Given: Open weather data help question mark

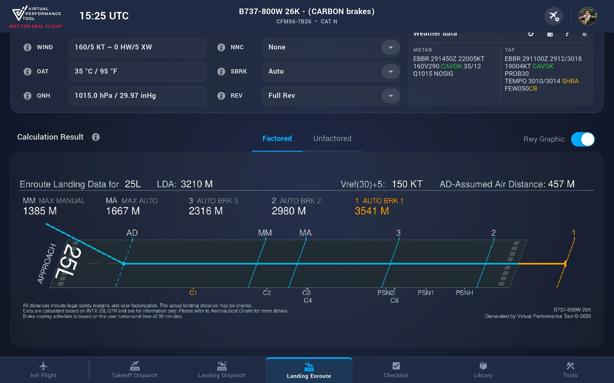Looking at the screenshot, I should point(567,34).
